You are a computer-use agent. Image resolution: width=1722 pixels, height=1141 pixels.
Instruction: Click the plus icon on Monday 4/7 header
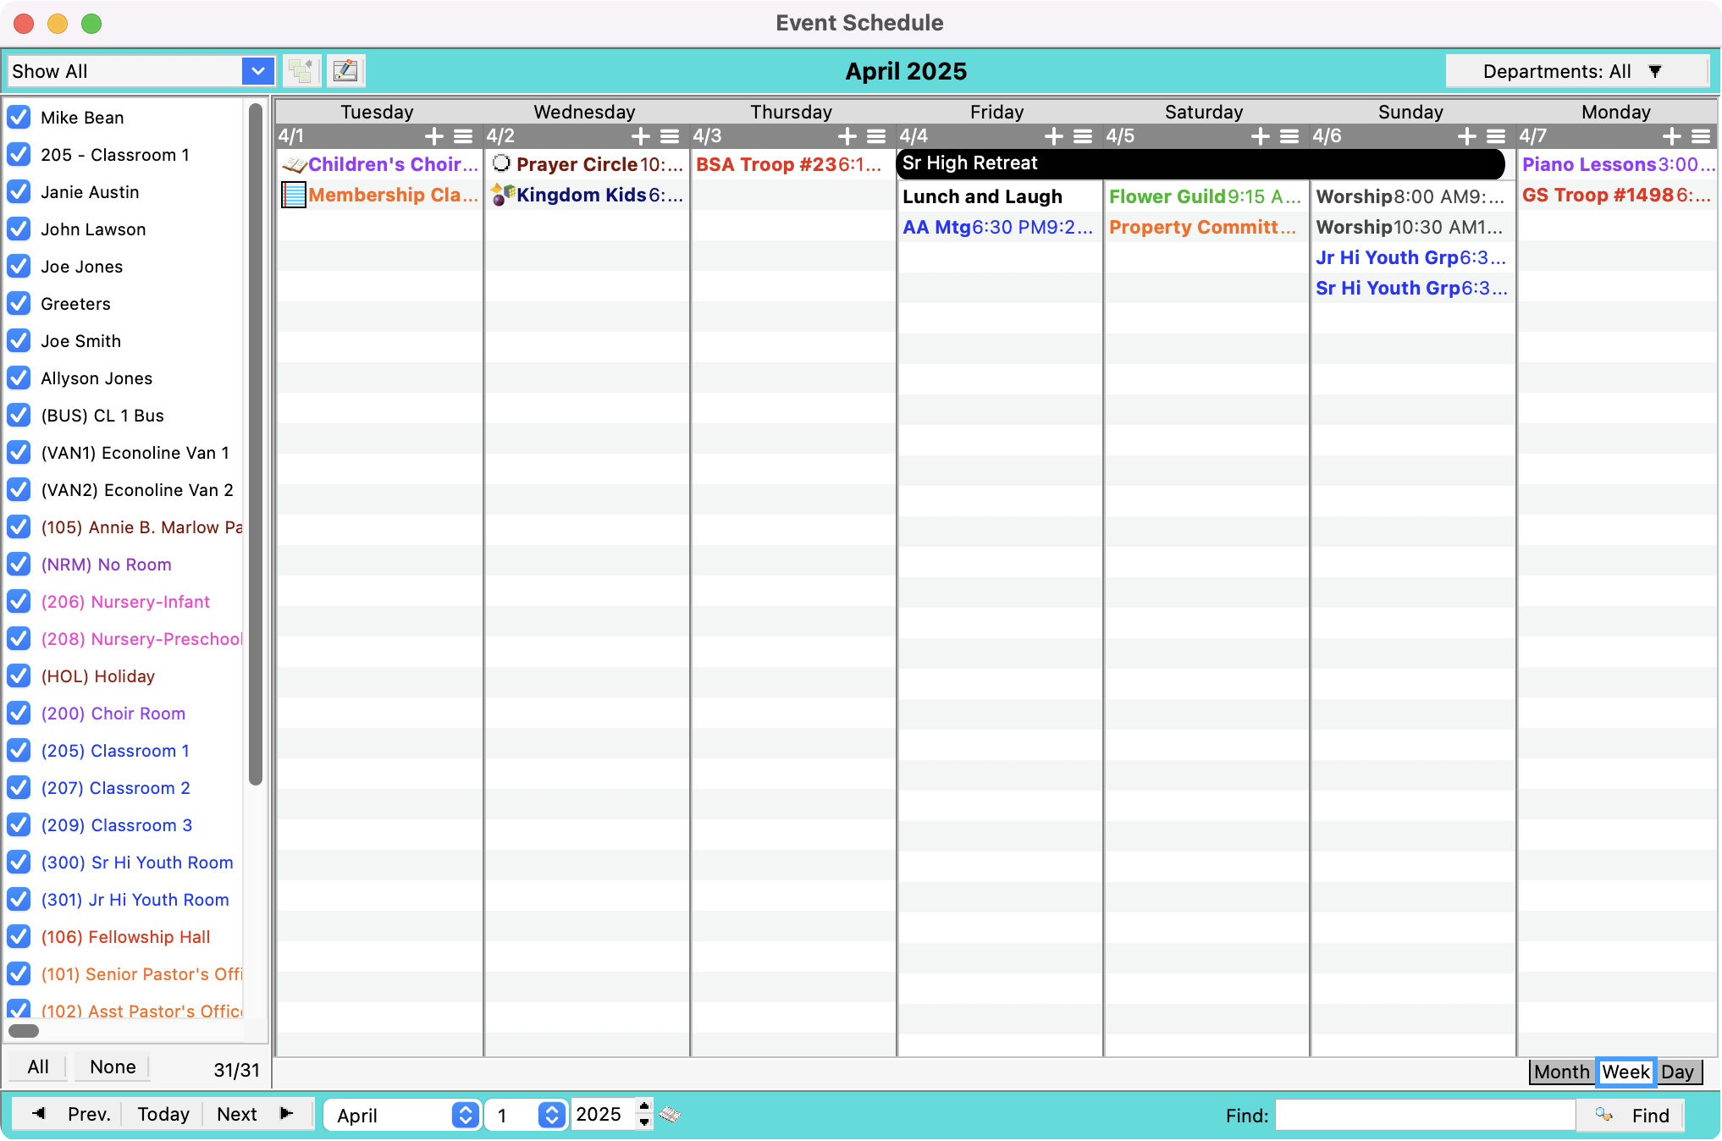[x=1672, y=136]
